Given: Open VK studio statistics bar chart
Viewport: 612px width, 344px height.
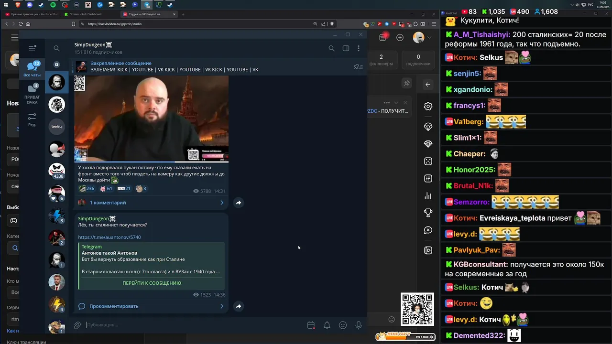Looking at the screenshot, I should [428, 196].
